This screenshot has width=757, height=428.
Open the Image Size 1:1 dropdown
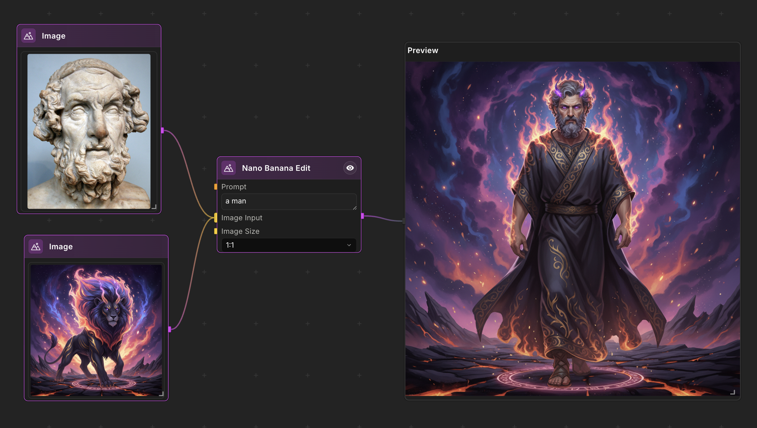[x=288, y=245]
